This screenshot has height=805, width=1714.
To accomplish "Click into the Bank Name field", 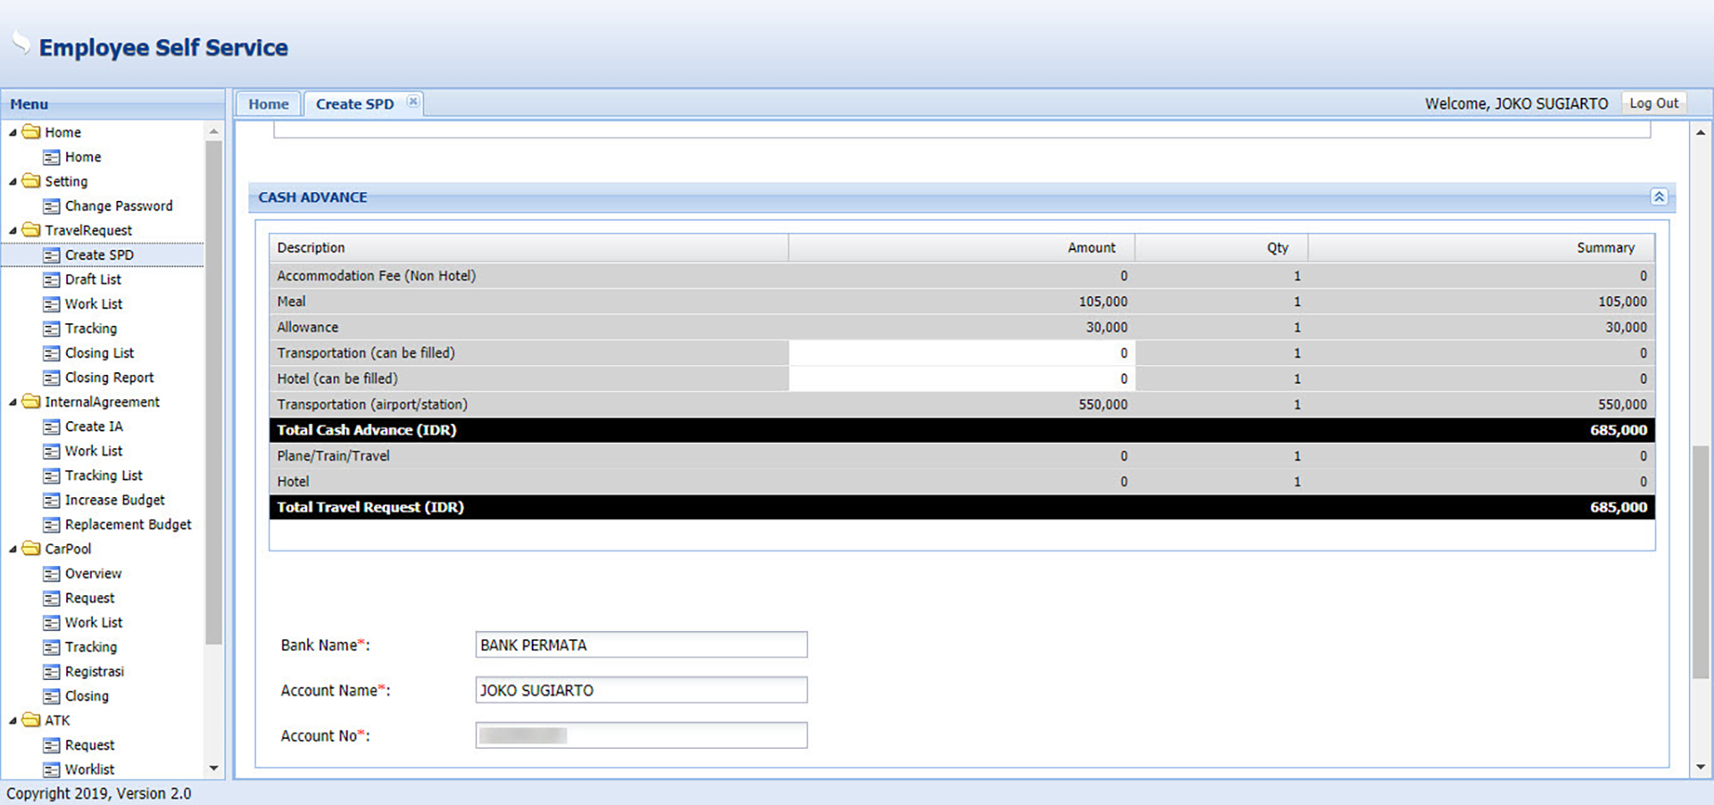I will coord(640,645).
